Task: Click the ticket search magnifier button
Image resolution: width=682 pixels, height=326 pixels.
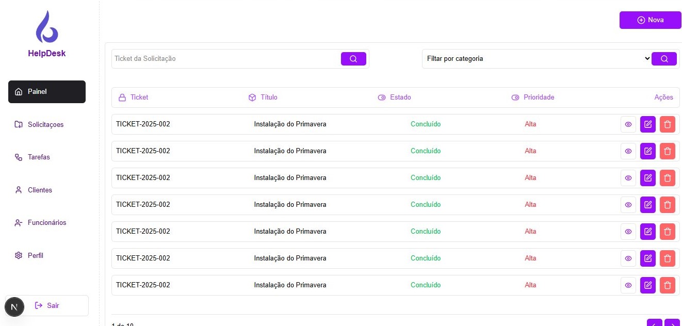Action: (353, 59)
